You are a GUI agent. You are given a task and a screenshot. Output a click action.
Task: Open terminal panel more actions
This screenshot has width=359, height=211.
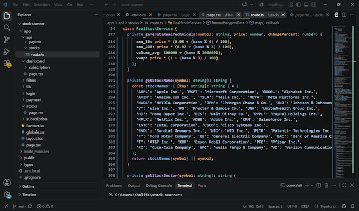[x=334, y=185]
